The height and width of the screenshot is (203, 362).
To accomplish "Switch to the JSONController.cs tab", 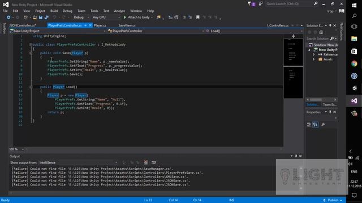I will click(x=23, y=25).
